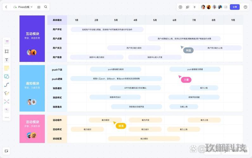Viewport: 252px width, 158px height.
Task: Click the blue 分享 share button
Action: pyautogui.click(x=235, y=7)
